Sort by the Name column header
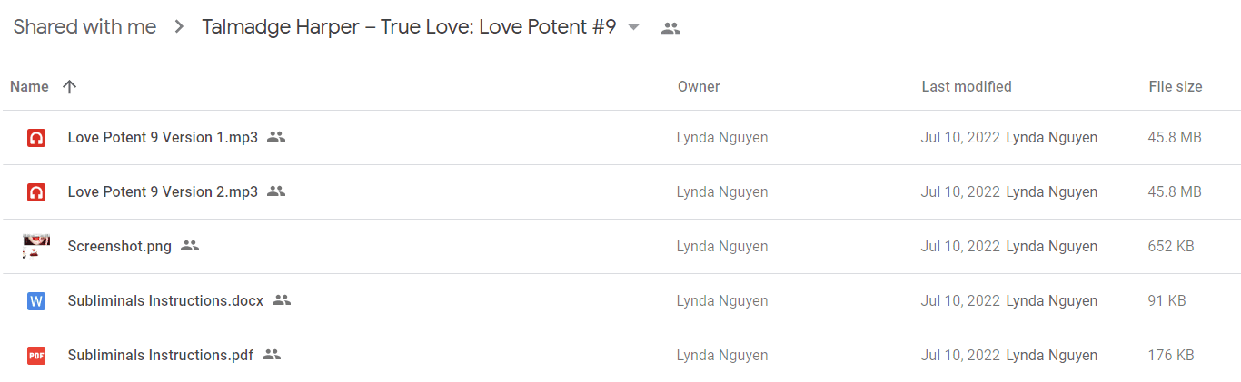 [x=29, y=87]
